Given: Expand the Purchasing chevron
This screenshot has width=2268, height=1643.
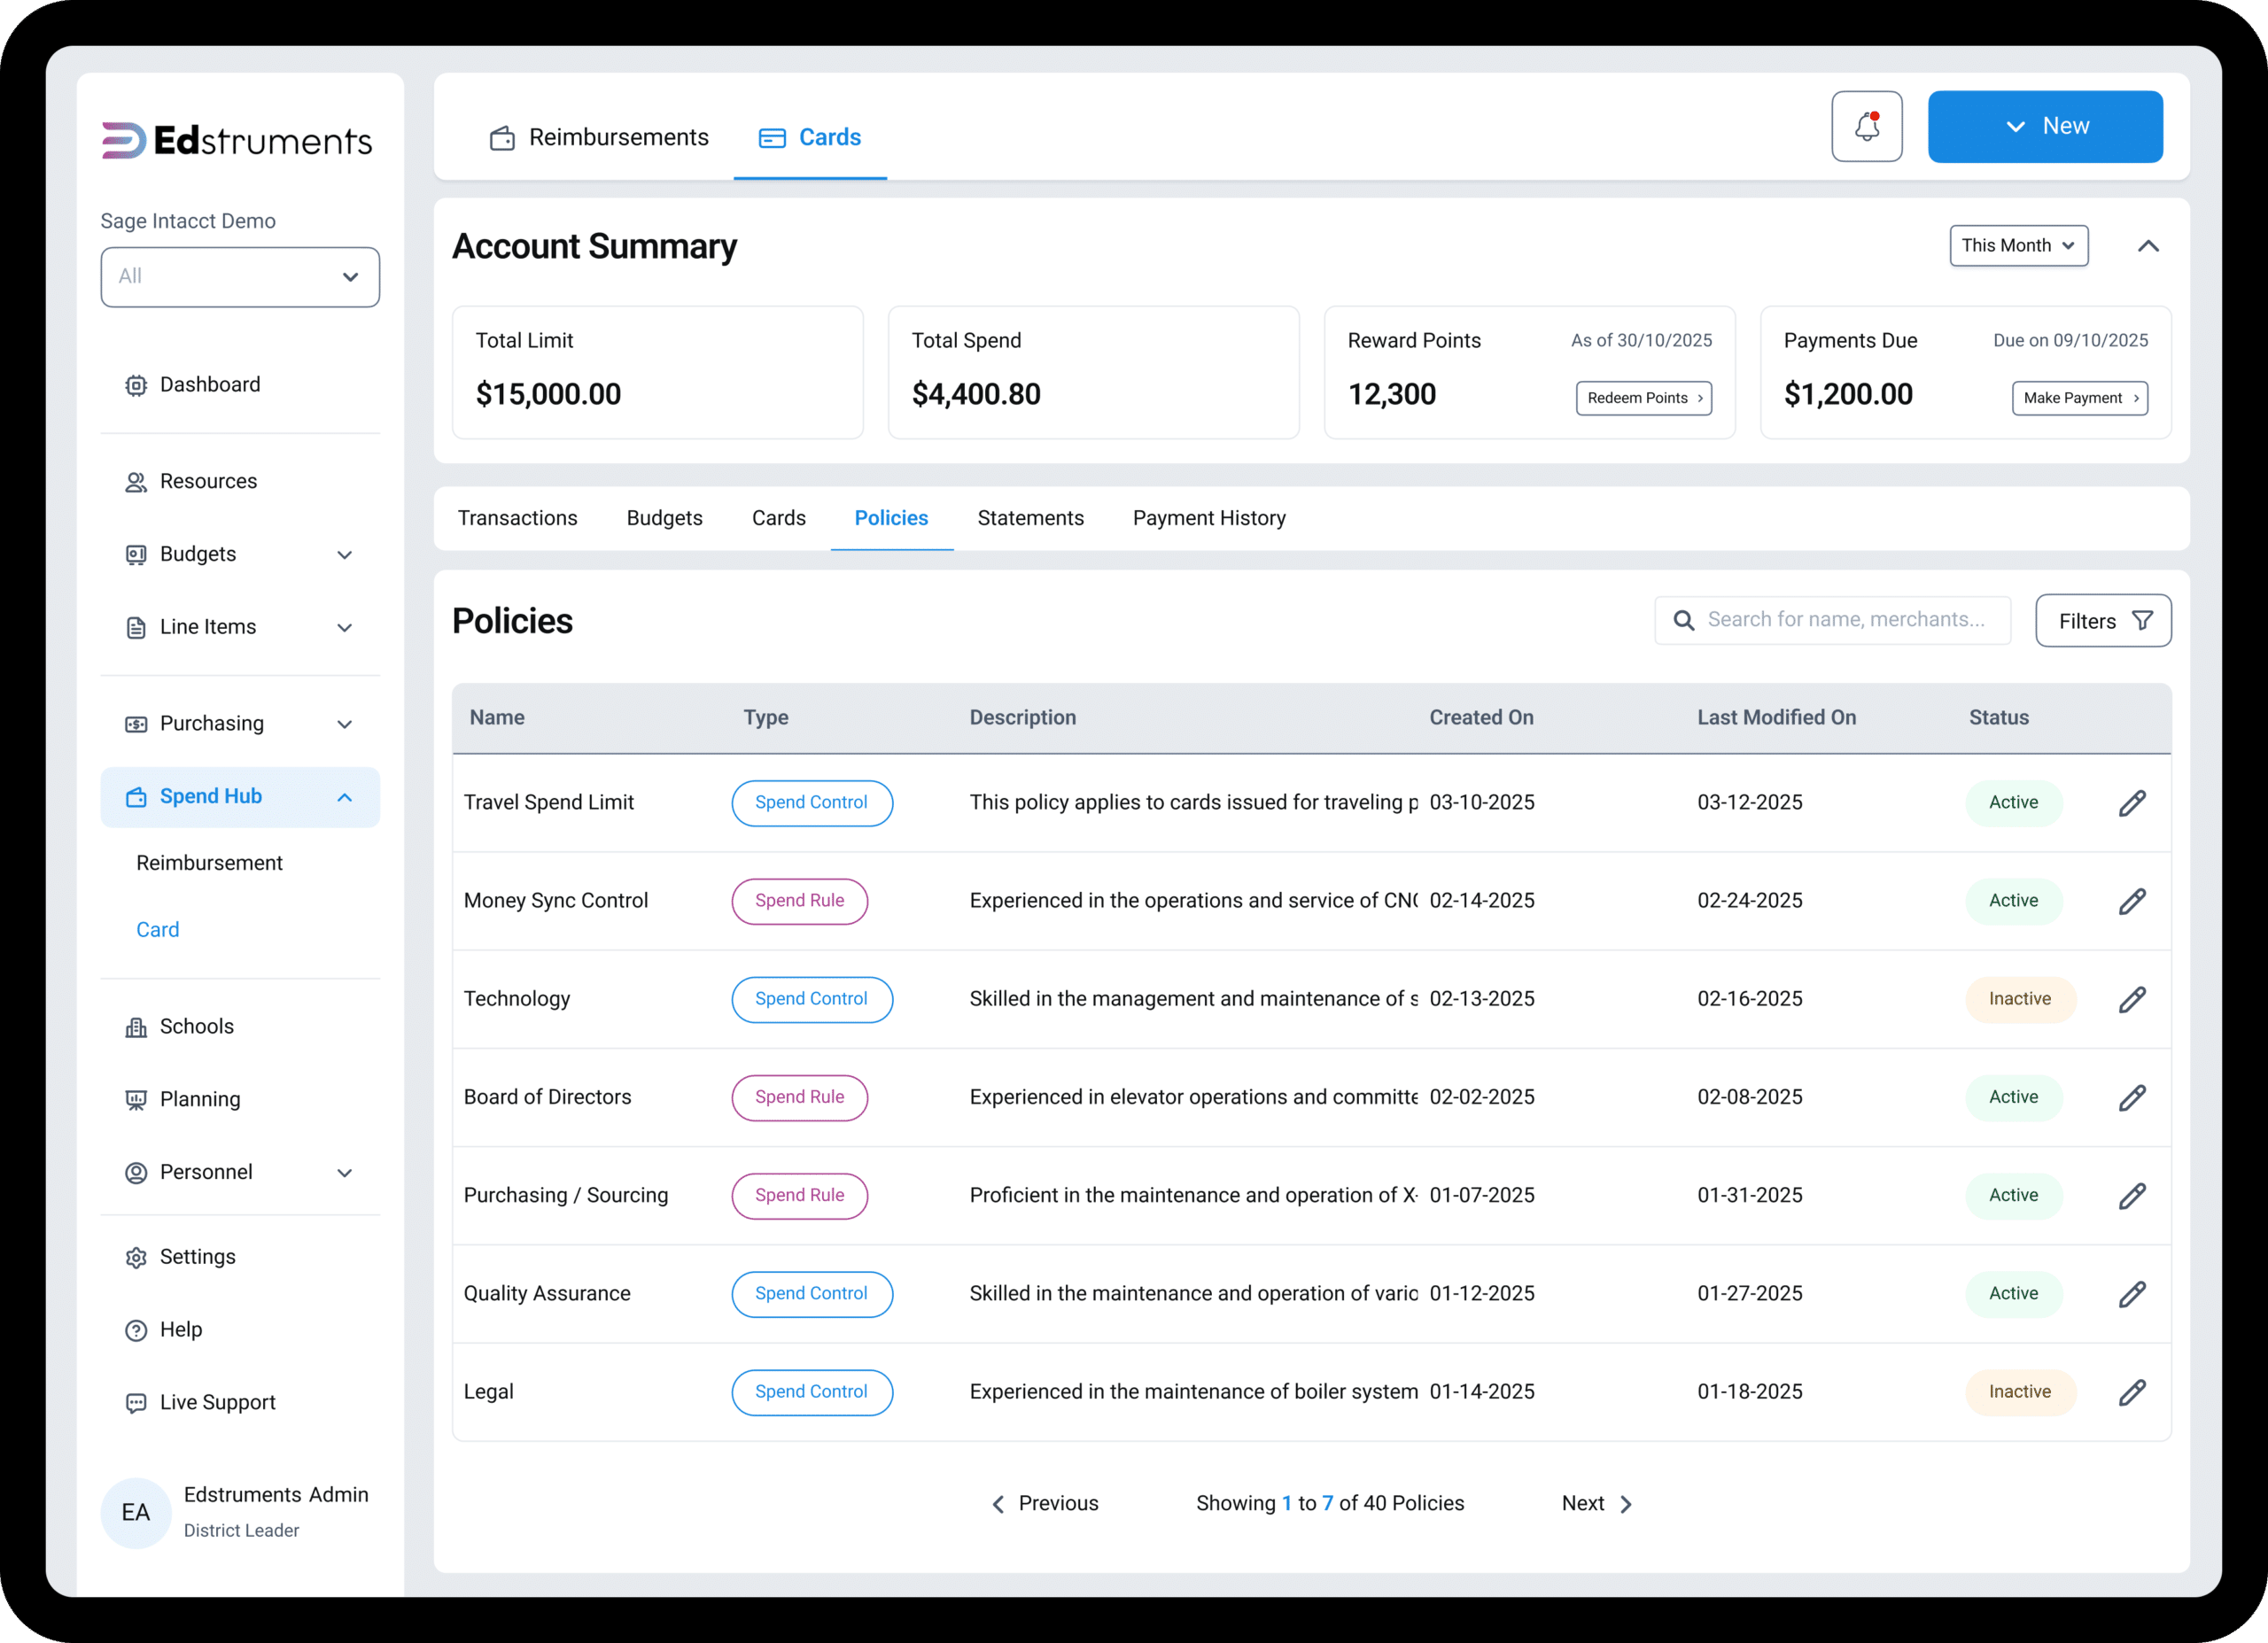Looking at the screenshot, I should [345, 724].
